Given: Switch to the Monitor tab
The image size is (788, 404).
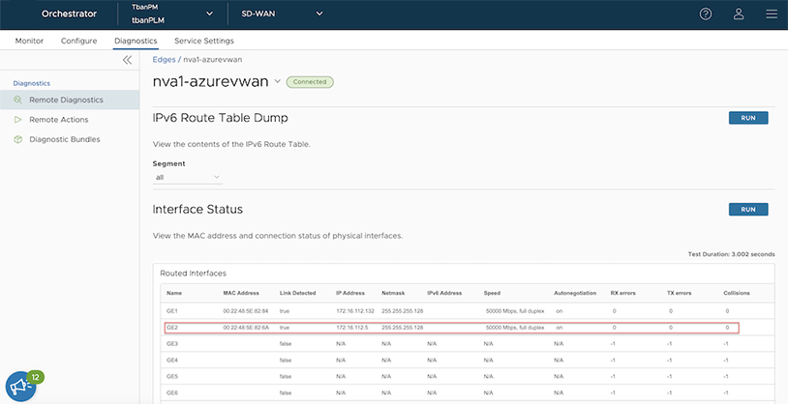Looking at the screenshot, I should pyautogui.click(x=29, y=41).
